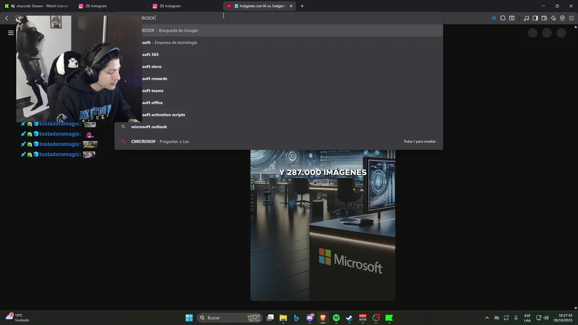Open the tab search icon in toolbar
Viewport: 578px width, 325px height.
tap(512, 18)
